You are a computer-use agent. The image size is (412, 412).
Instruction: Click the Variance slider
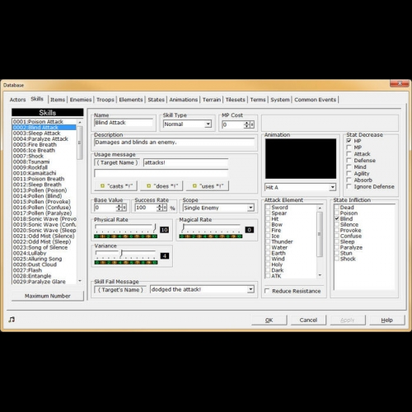click(x=125, y=255)
